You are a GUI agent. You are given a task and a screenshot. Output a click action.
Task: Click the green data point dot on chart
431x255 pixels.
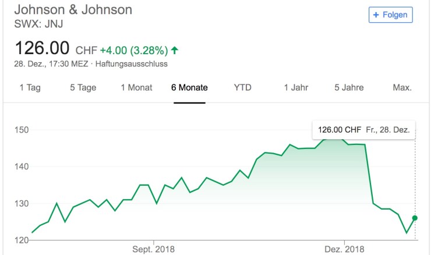pyautogui.click(x=415, y=218)
